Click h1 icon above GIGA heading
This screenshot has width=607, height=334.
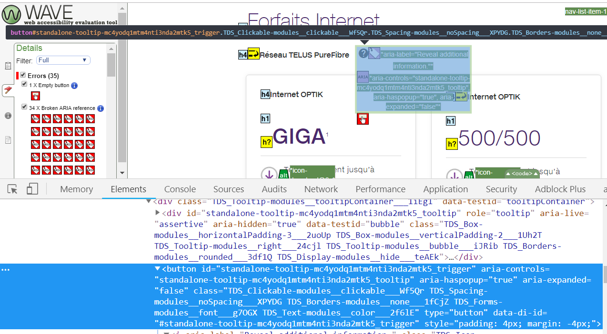point(265,118)
